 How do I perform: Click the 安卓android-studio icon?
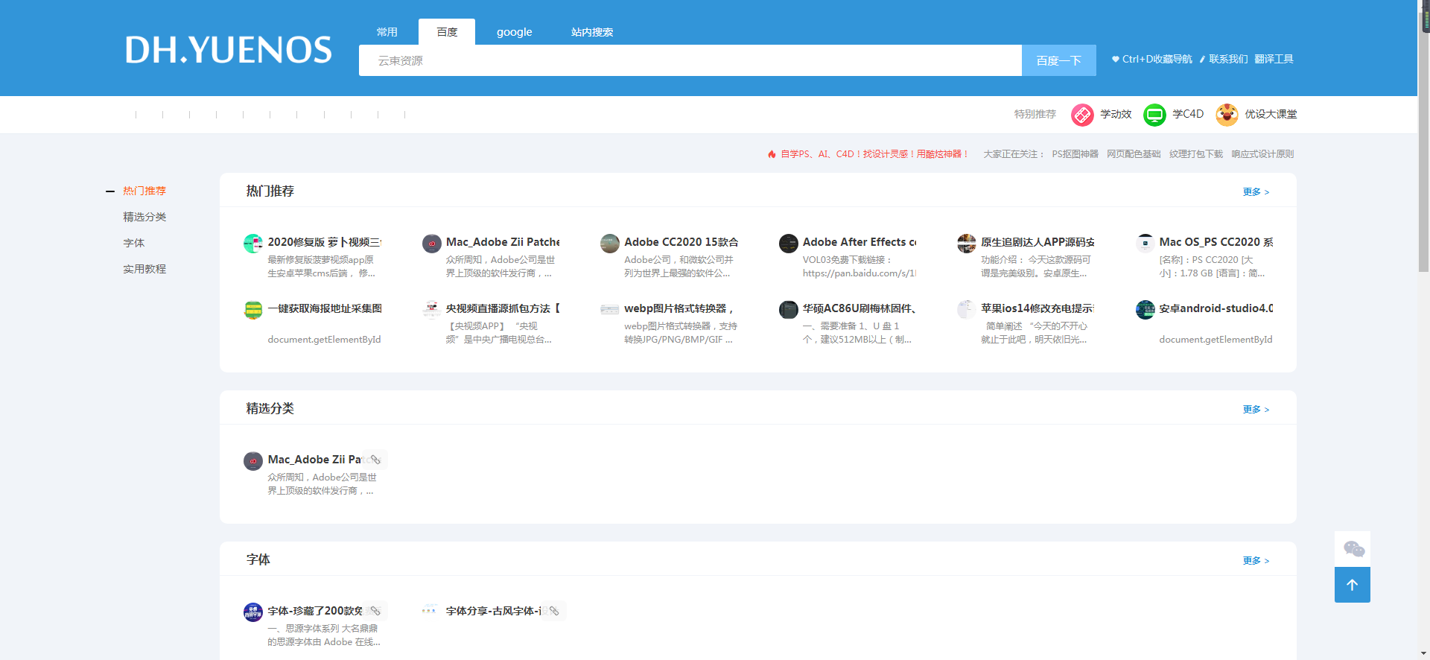pyautogui.click(x=1145, y=310)
